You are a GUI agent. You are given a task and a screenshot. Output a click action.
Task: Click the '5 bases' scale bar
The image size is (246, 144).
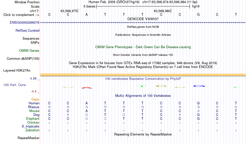point(143,6)
